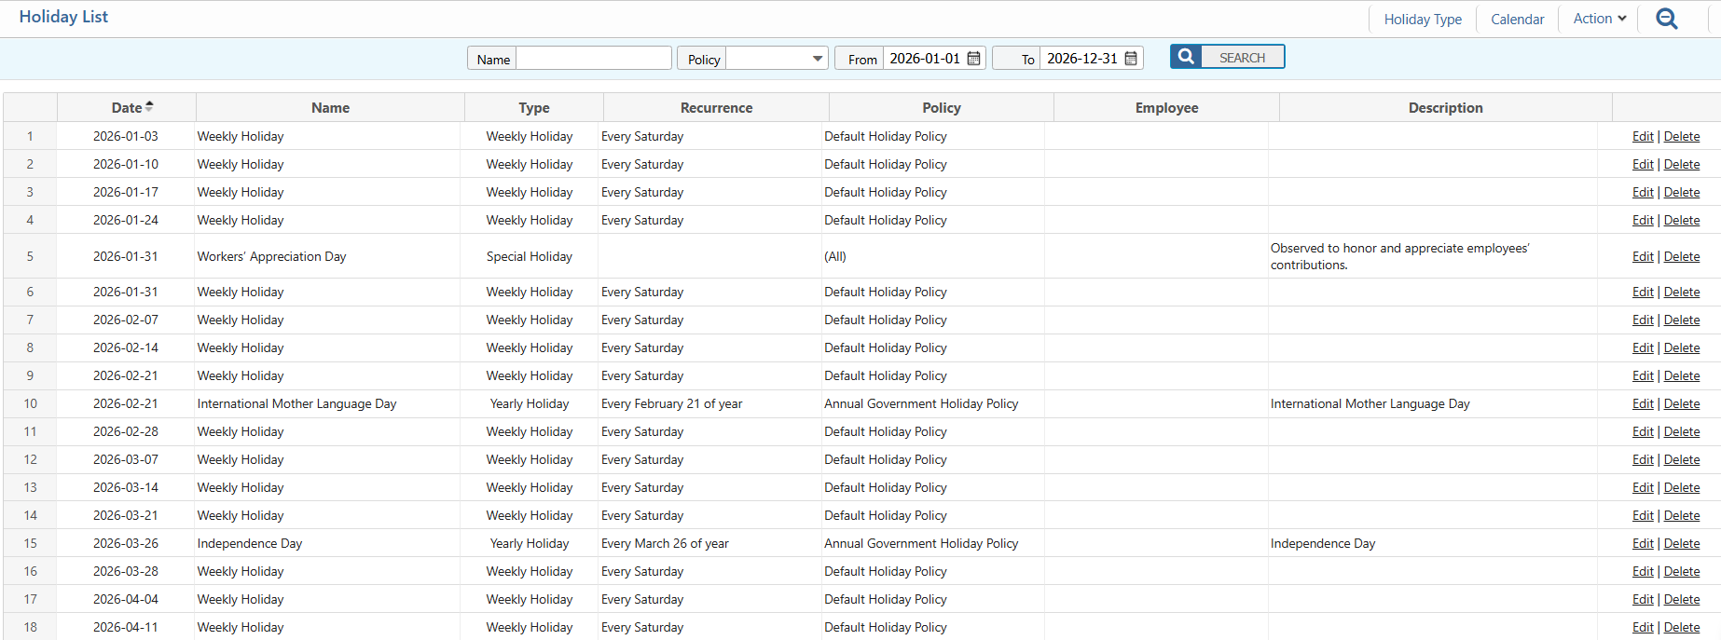This screenshot has width=1721, height=640.
Task: Type in the Name filter field
Action: tap(593, 59)
